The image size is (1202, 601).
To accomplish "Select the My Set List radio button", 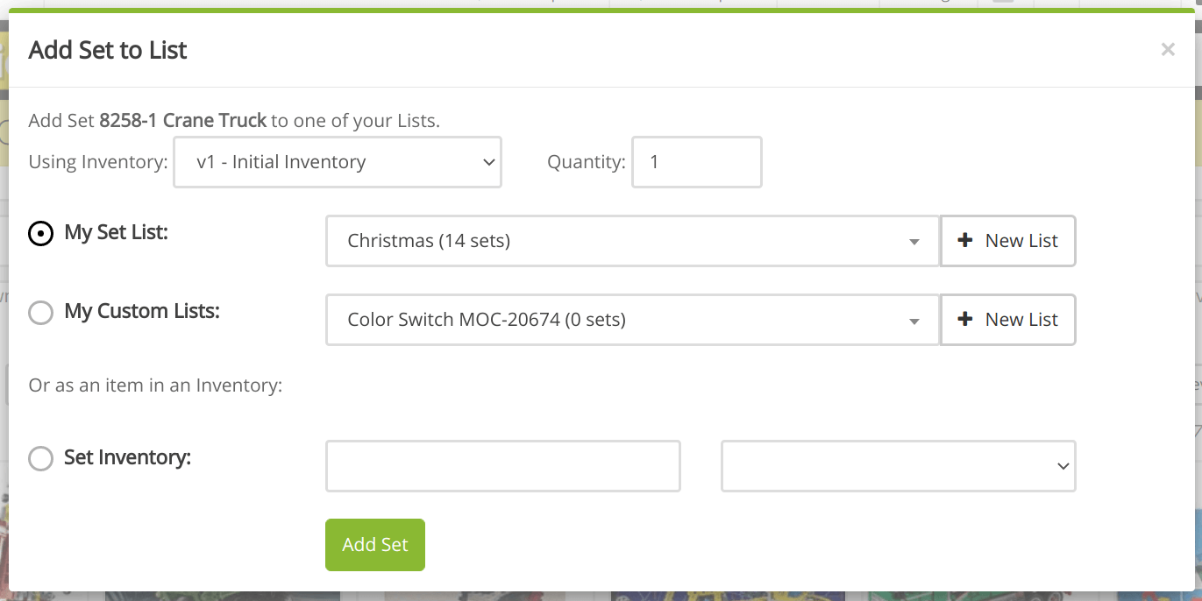I will click(x=41, y=234).
